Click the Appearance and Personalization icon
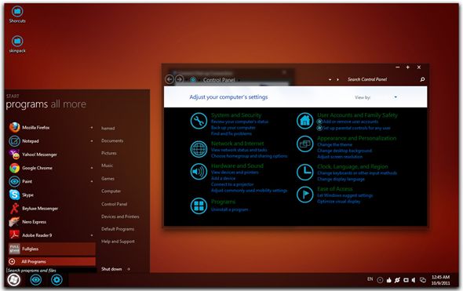 pyautogui.click(x=304, y=144)
